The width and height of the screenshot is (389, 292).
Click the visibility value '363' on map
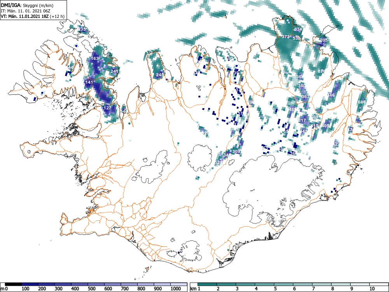point(306,97)
